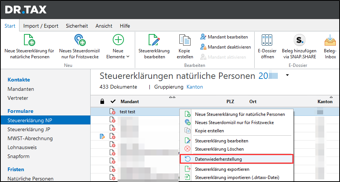Open Lohnausweis in the sidebar
The height and width of the screenshot is (182, 340).
tap(22, 147)
